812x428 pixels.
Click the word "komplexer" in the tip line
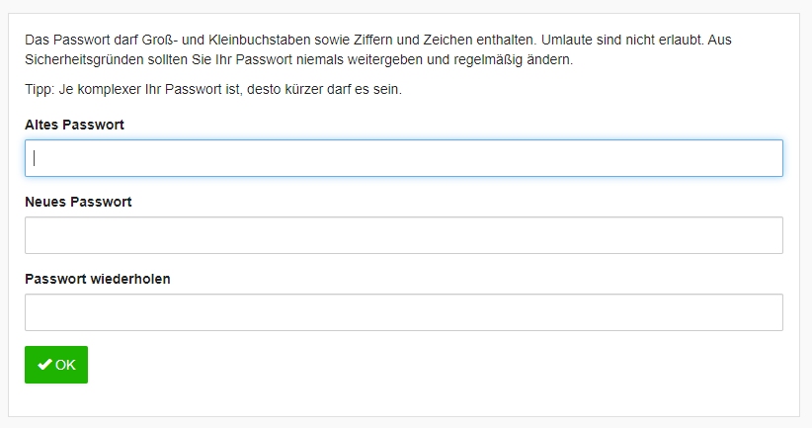(110, 90)
